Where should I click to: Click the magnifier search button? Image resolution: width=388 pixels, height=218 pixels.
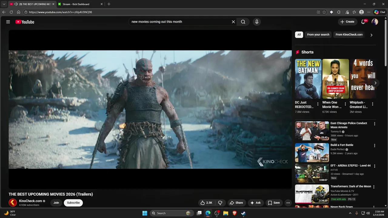pyautogui.click(x=243, y=22)
